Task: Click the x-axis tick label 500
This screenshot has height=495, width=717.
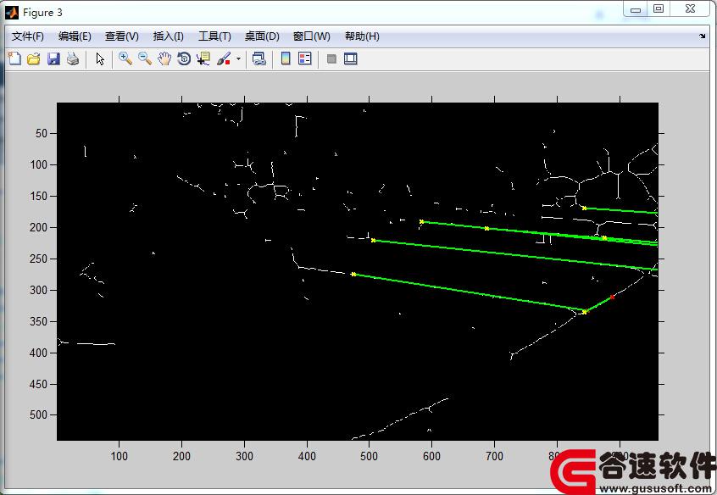Action: 369,456
